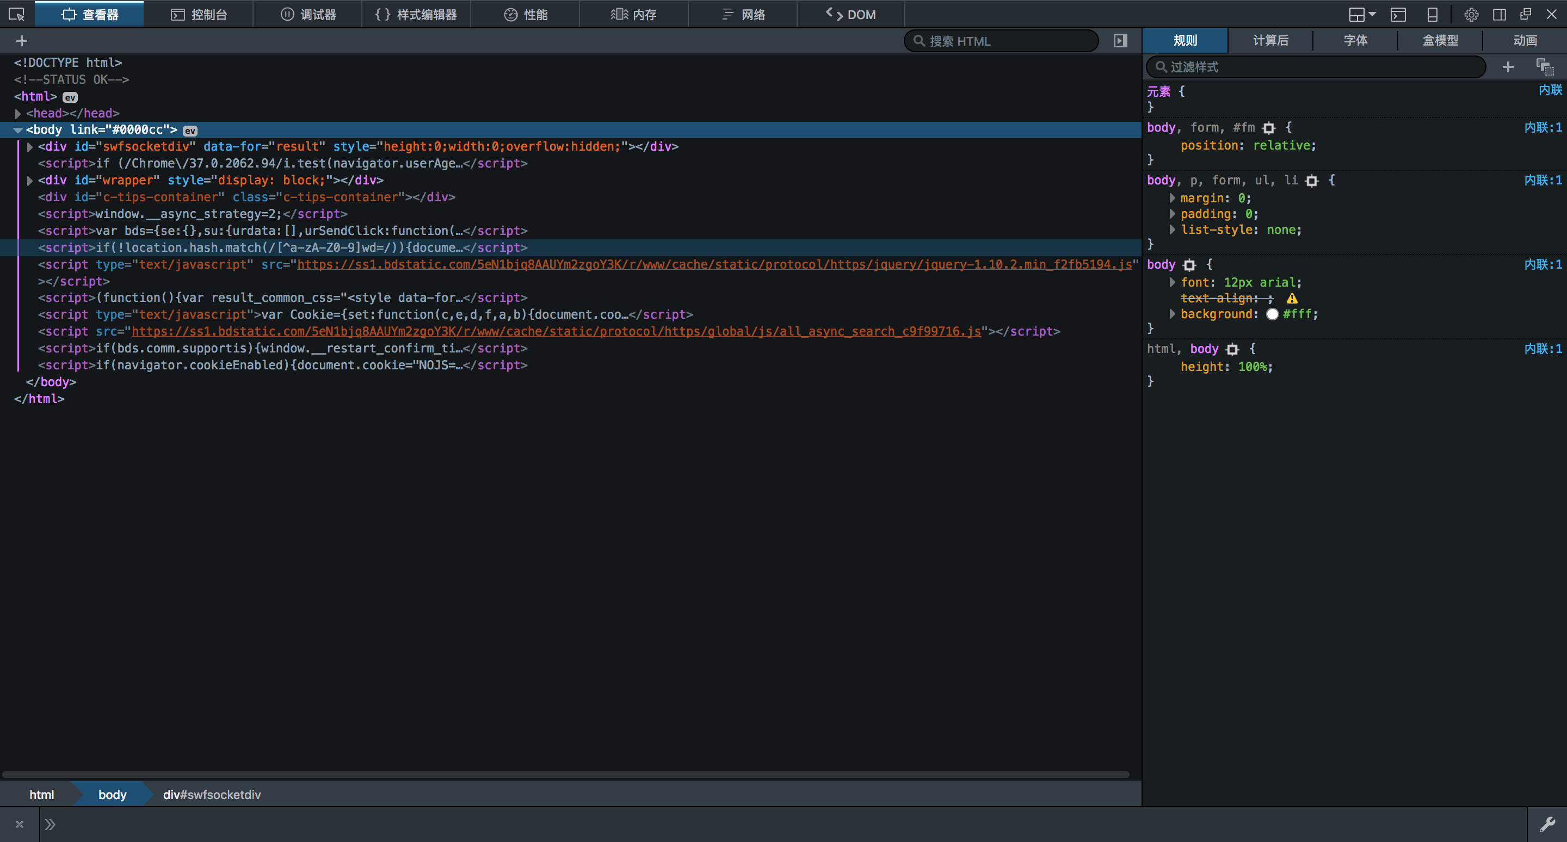The width and height of the screenshot is (1567, 842).
Task: Open 网络 Network tab
Action: [x=743, y=14]
